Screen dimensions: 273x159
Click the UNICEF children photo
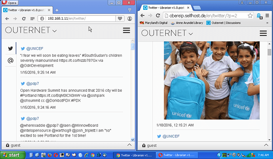pyautogui.click(x=212, y=80)
